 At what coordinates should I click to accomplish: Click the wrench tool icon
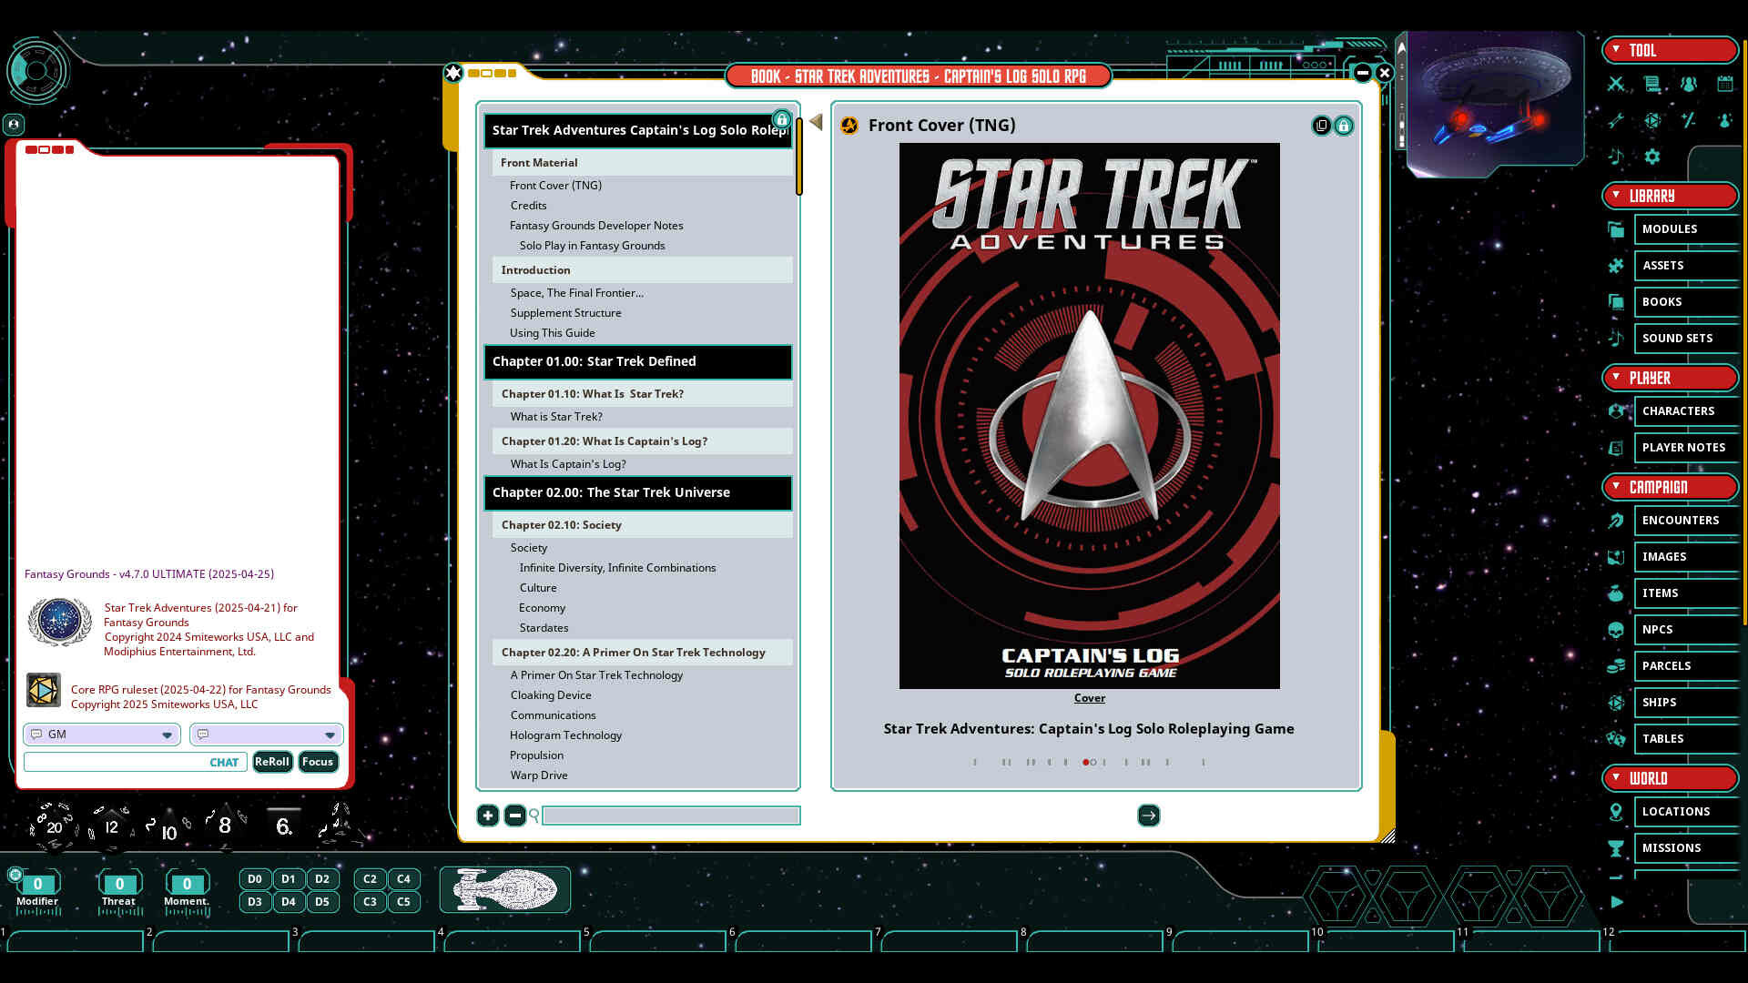pyautogui.click(x=1616, y=120)
